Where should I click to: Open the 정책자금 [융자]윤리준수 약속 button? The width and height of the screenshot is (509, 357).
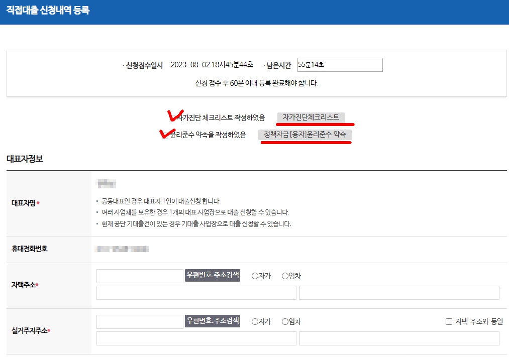click(x=305, y=135)
